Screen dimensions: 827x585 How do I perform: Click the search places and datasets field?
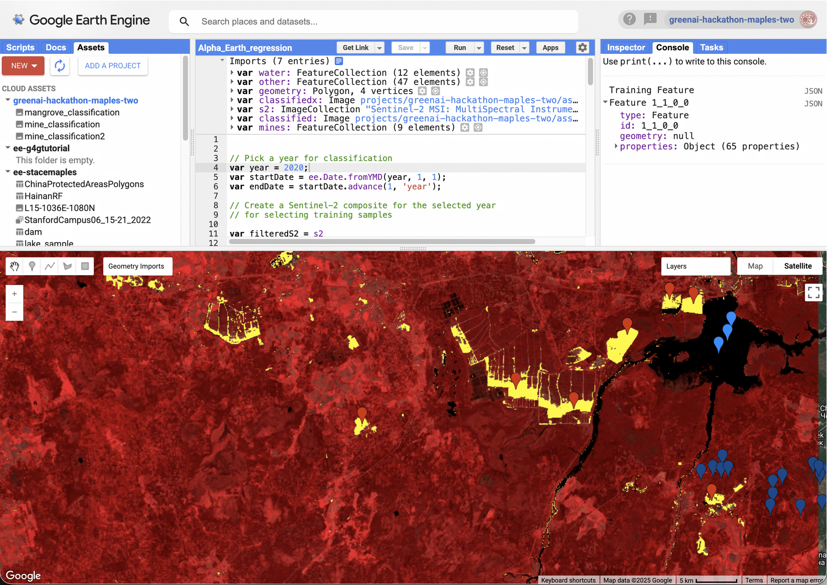(373, 22)
